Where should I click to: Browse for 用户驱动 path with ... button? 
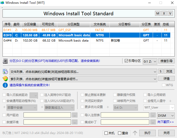tap(74, 115)
